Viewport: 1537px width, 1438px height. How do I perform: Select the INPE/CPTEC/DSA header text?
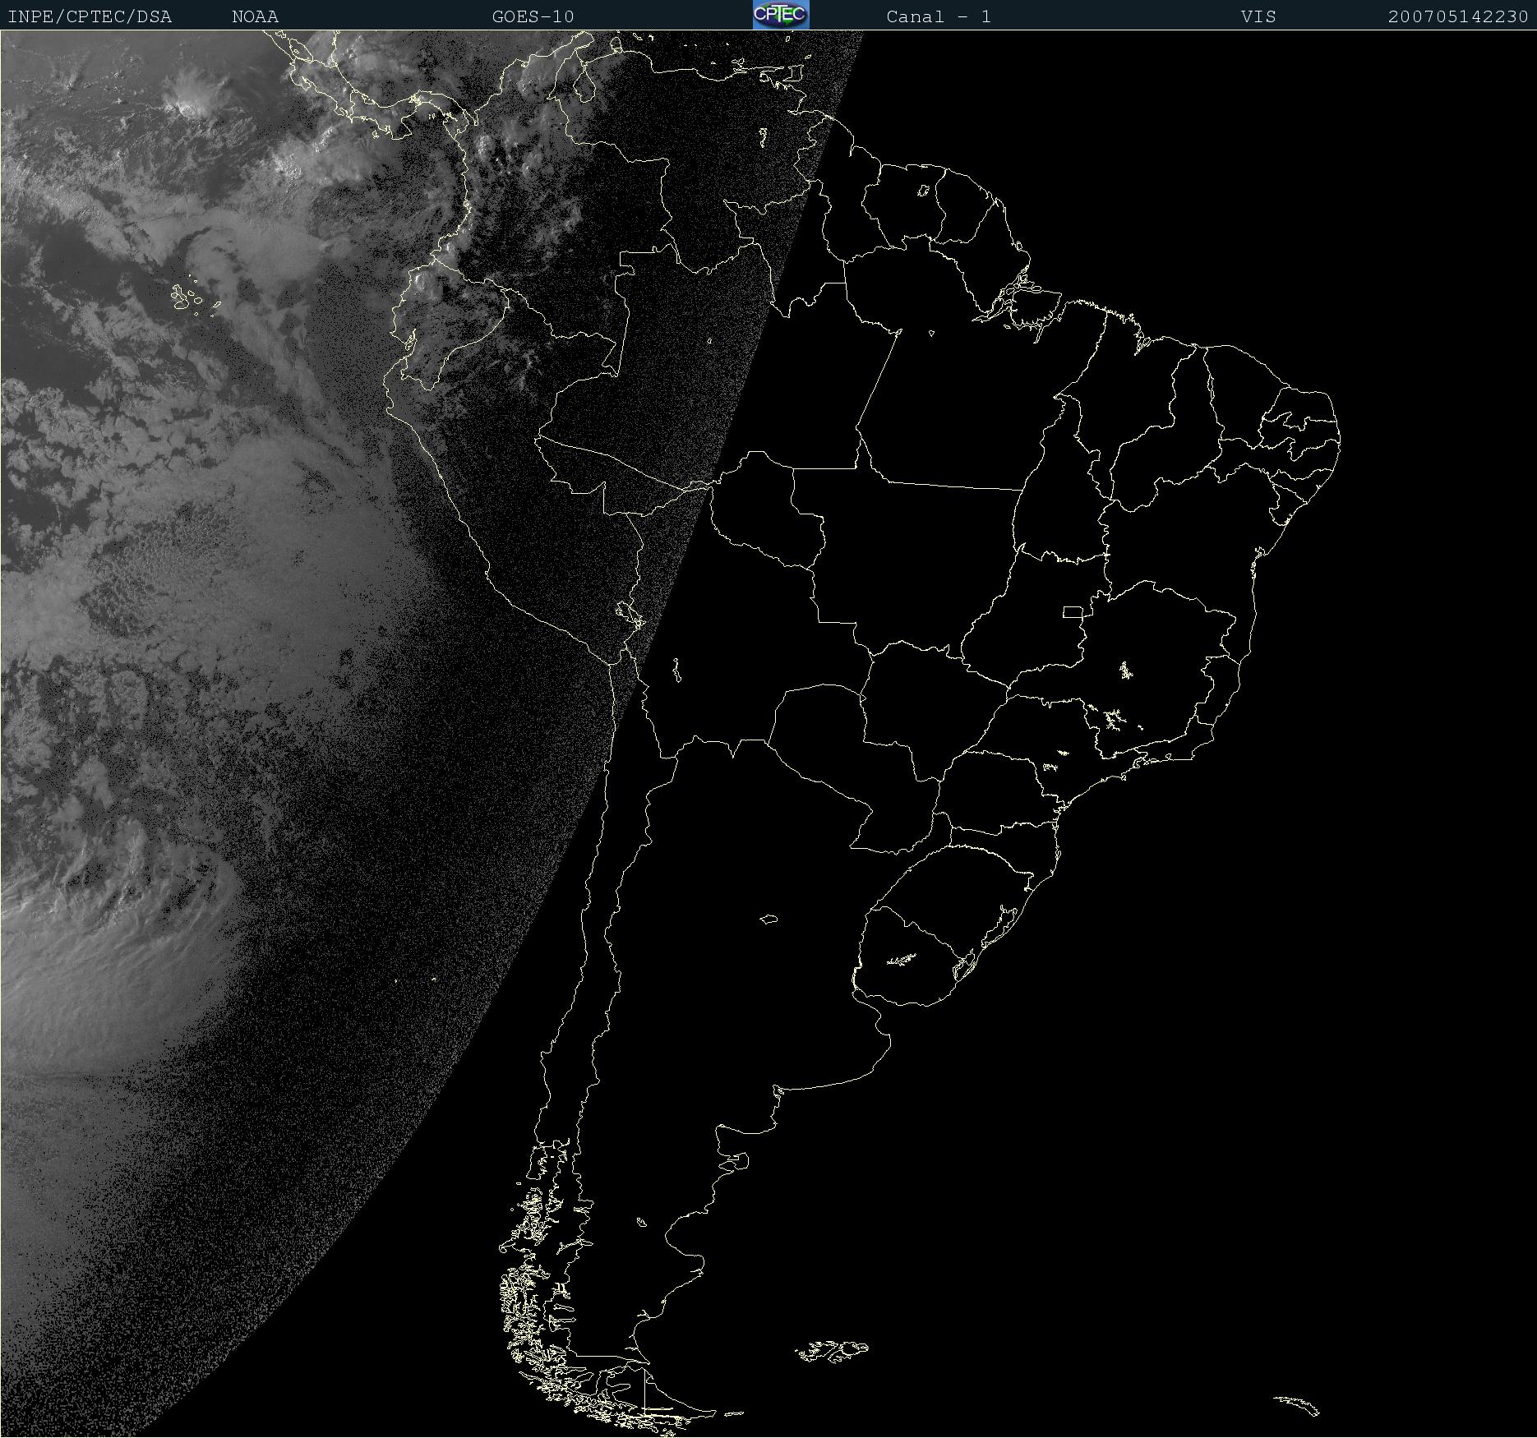point(90,16)
